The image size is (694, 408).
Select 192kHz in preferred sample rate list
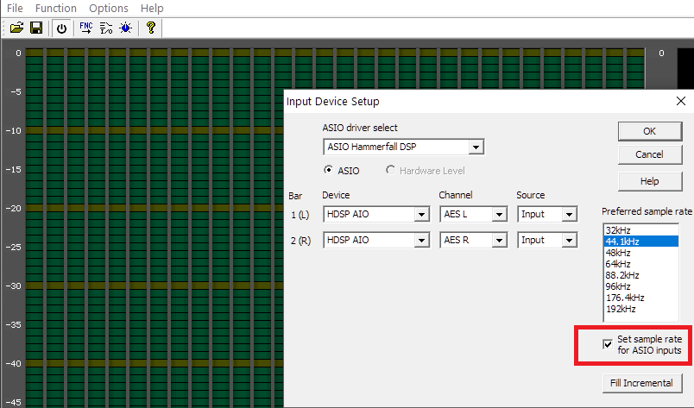tap(640, 309)
